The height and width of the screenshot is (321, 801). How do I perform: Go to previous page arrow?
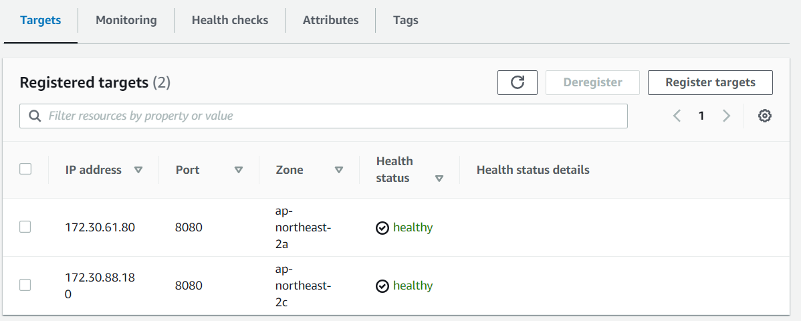coord(677,116)
